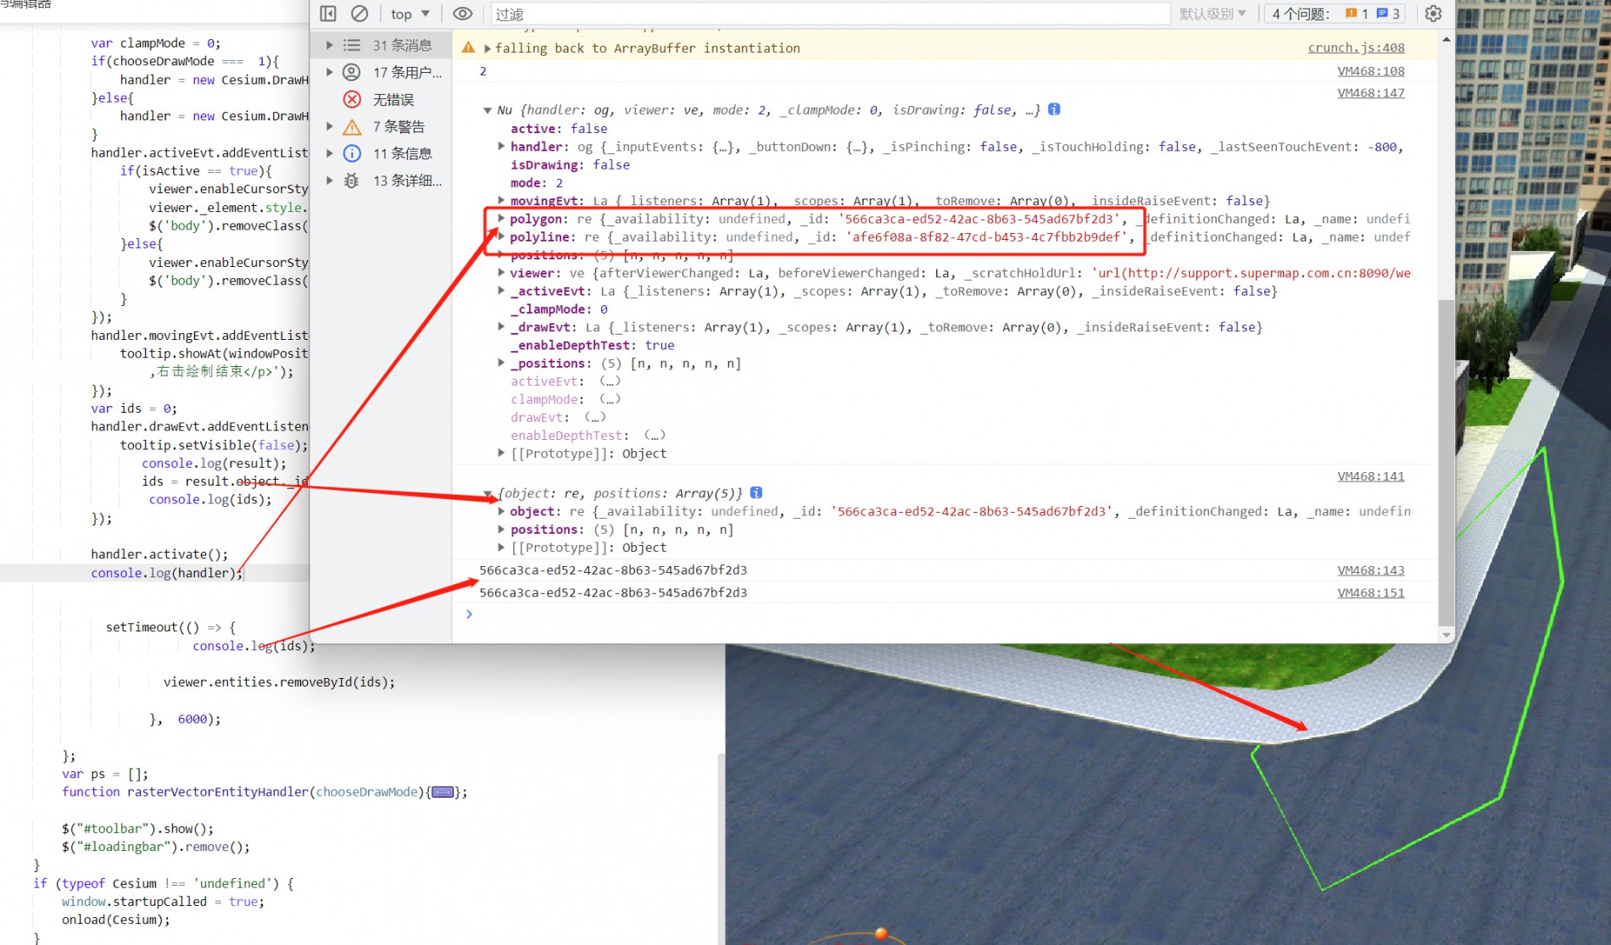Expand the polyline: re property

(501, 237)
